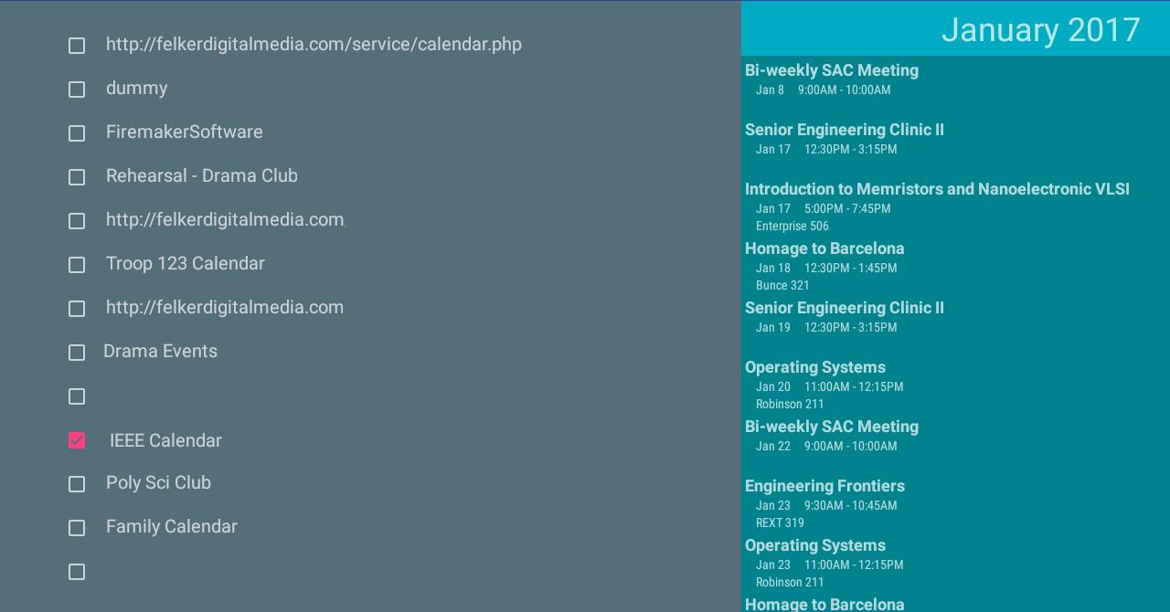Select the Poly Sci Club checkbox
Screen dimensions: 1170x612
click(x=77, y=484)
